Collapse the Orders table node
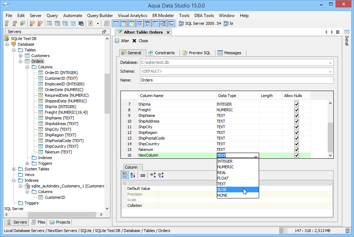This screenshot has height=237, width=354. 20,61
